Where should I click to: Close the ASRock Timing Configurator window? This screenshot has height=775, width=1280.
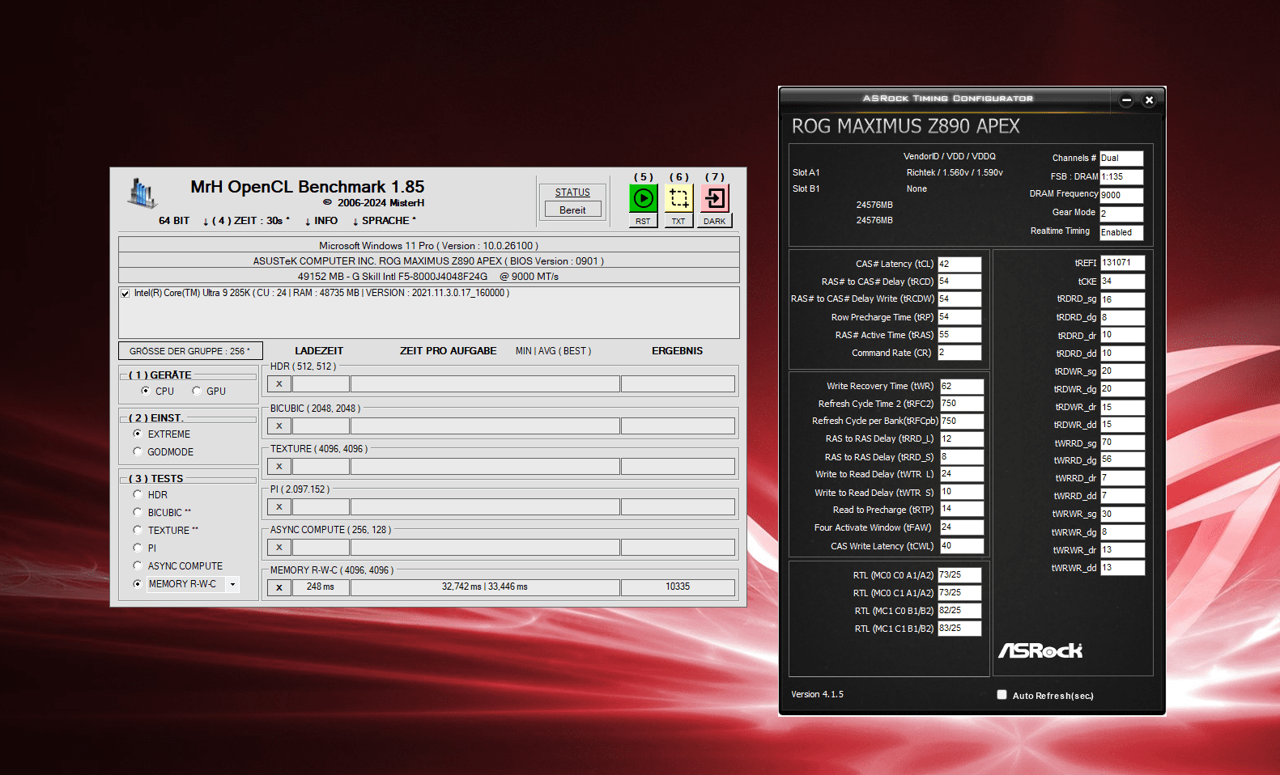(x=1149, y=100)
